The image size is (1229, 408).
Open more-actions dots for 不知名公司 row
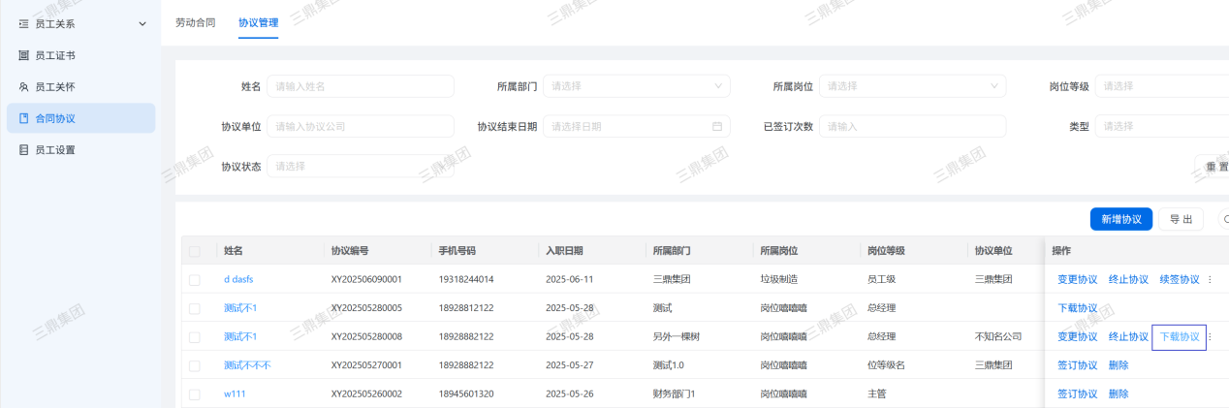click(1210, 336)
